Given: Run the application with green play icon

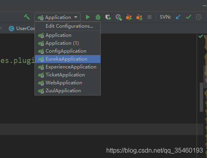Looking at the screenshot, I should tap(88, 17).
